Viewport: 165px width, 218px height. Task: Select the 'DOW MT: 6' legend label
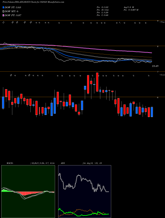pos(12,12)
